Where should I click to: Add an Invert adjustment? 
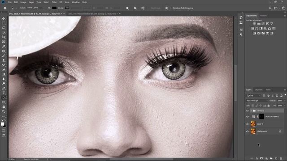click(x=254, y=33)
